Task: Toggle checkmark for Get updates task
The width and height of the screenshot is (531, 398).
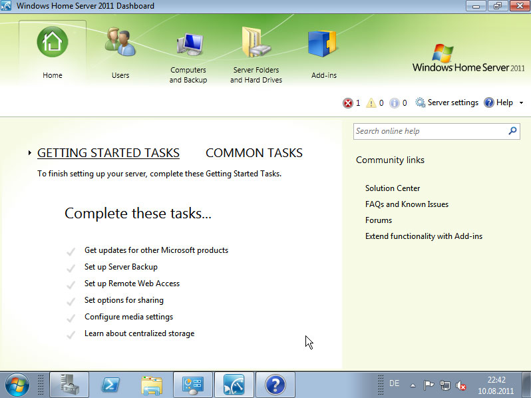Action: [x=71, y=252]
